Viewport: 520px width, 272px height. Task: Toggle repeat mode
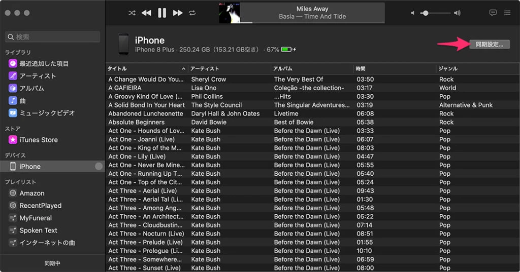(x=192, y=13)
